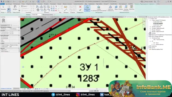Expand the Легенды node in project browser

[149, 33]
